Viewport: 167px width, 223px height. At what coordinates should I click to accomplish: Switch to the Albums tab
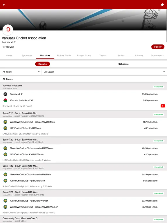pyautogui.click(x=139, y=55)
